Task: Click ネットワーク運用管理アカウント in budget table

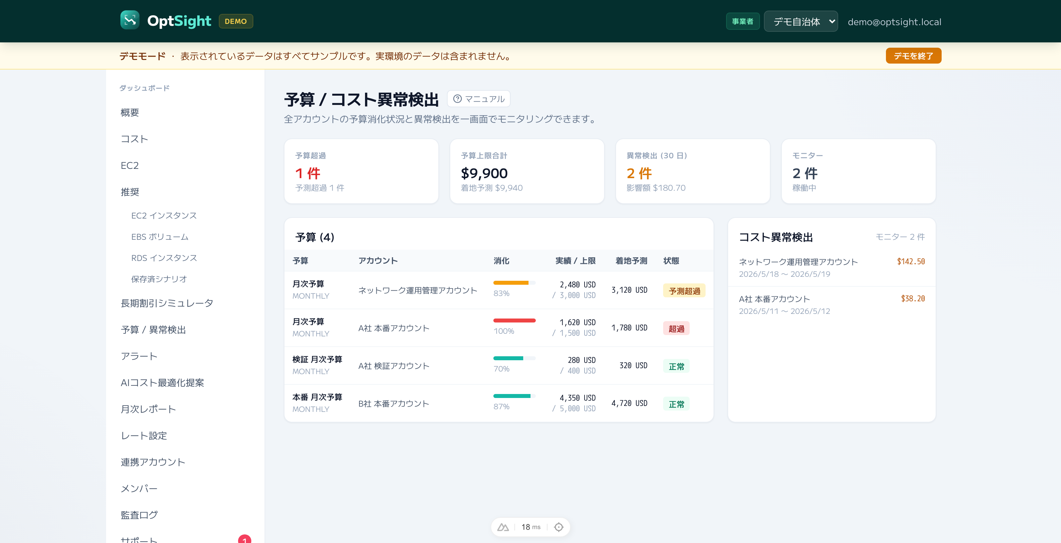Action: (x=418, y=290)
